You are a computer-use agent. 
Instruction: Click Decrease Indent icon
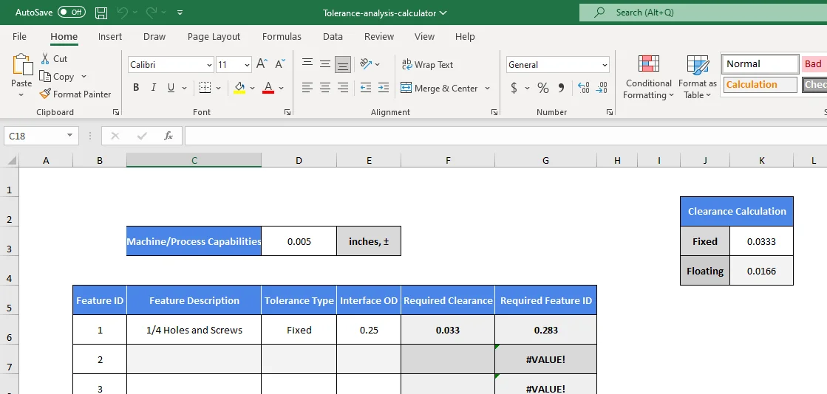(366, 88)
